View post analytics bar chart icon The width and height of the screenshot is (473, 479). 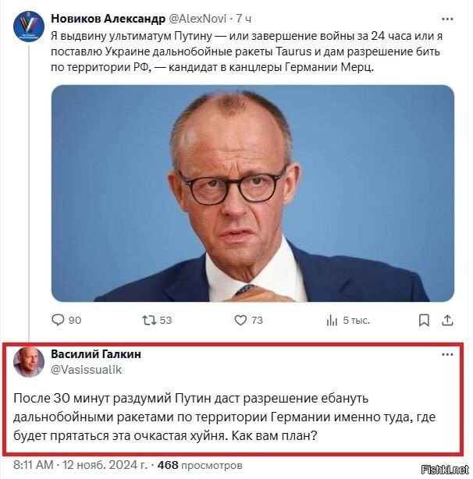[332, 320]
